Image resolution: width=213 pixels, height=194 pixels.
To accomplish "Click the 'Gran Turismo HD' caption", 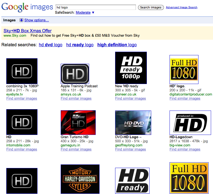I will [x=75, y=137].
